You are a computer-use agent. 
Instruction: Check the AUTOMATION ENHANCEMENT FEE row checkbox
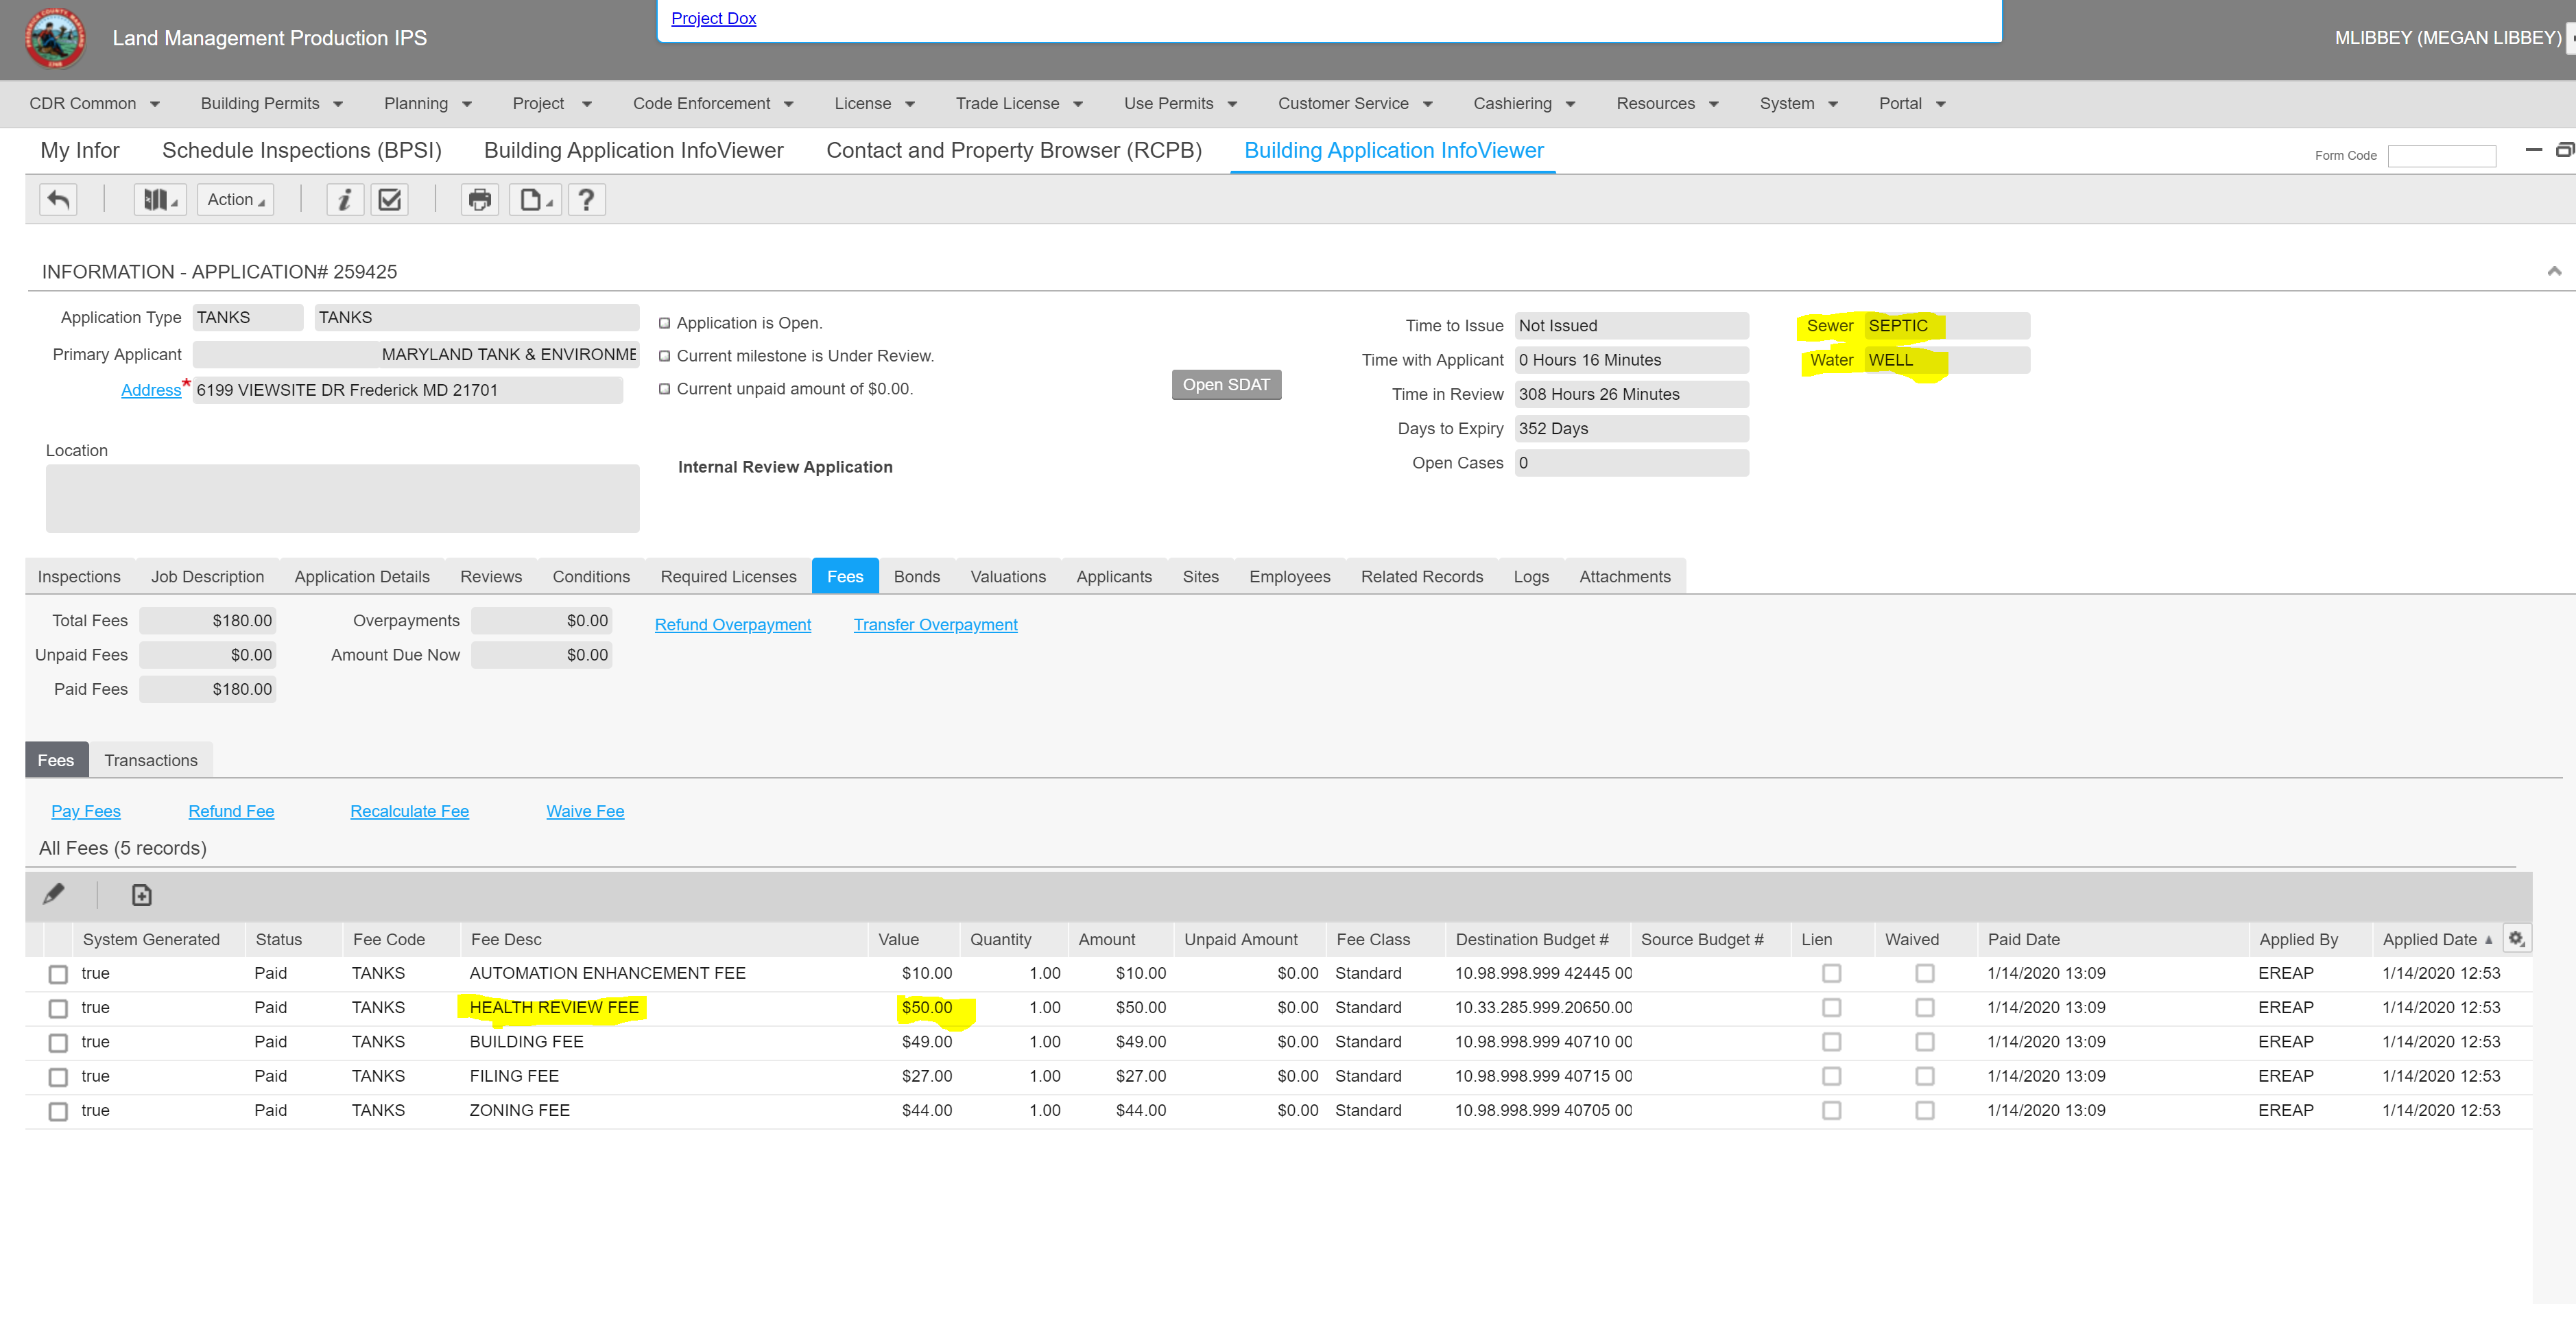coord(58,974)
